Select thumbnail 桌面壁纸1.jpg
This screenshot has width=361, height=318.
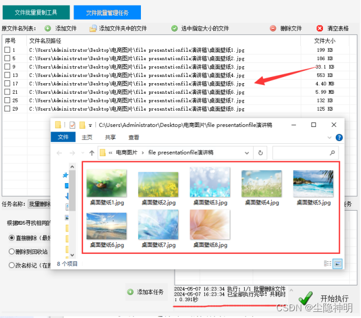click(x=107, y=187)
